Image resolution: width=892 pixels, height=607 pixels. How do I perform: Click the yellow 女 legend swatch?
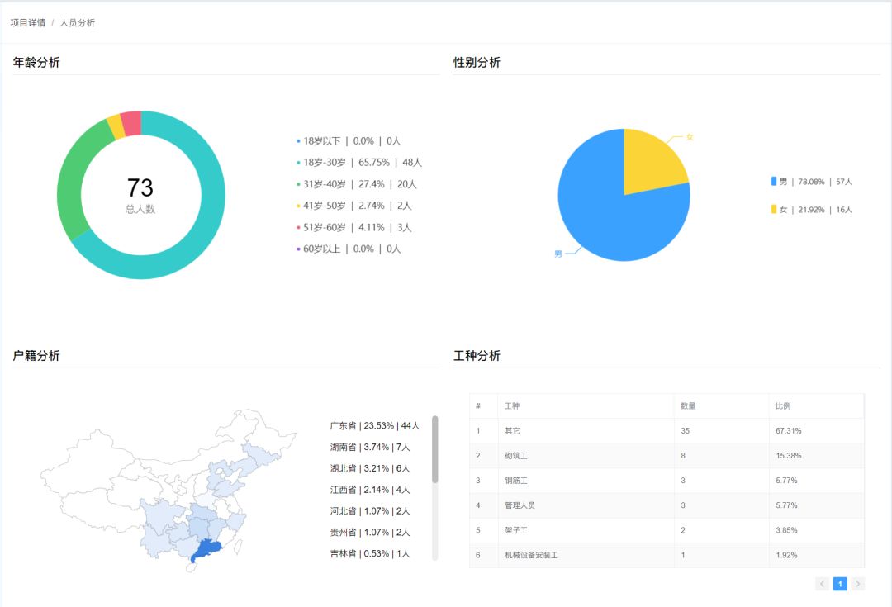point(774,210)
